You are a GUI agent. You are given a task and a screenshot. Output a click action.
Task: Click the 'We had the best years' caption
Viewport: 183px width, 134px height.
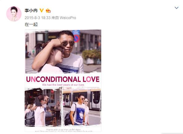(x=63, y=85)
